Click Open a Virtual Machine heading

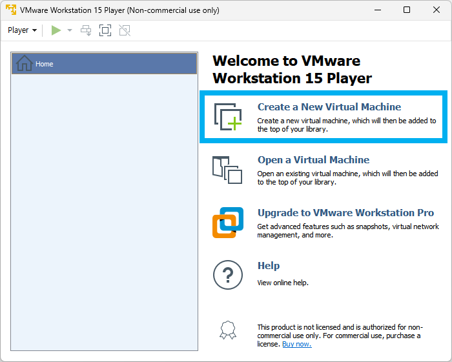tap(313, 160)
